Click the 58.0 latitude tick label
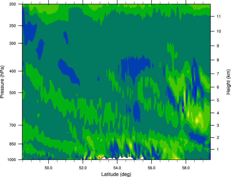Viewport: 231px width, 177px height. [x=186, y=168]
